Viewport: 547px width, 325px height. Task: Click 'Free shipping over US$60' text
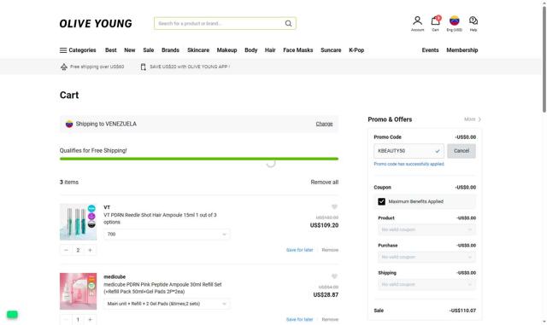coord(97,67)
